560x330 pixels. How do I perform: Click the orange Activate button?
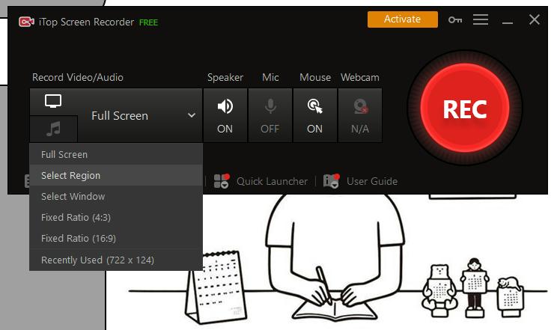tap(403, 19)
